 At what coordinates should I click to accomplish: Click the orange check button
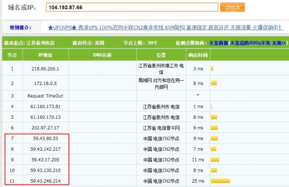point(232,7)
